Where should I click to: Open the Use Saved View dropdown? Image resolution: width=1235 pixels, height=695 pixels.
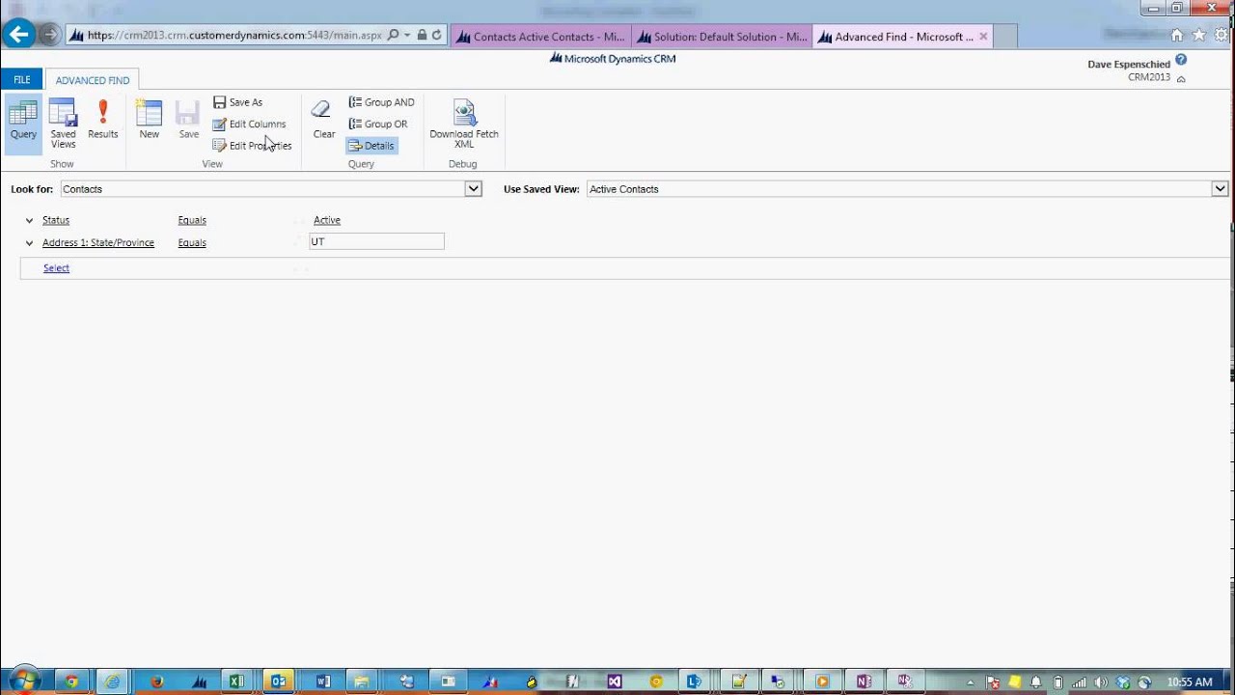click(1221, 189)
